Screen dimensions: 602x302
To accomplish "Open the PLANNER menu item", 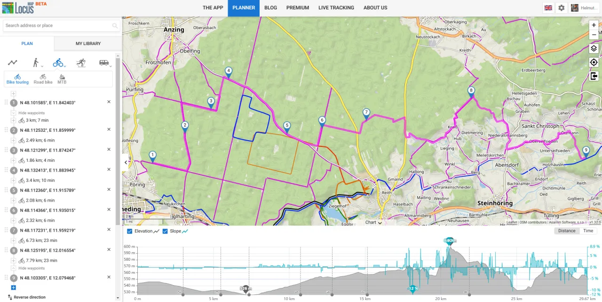I will point(243,8).
